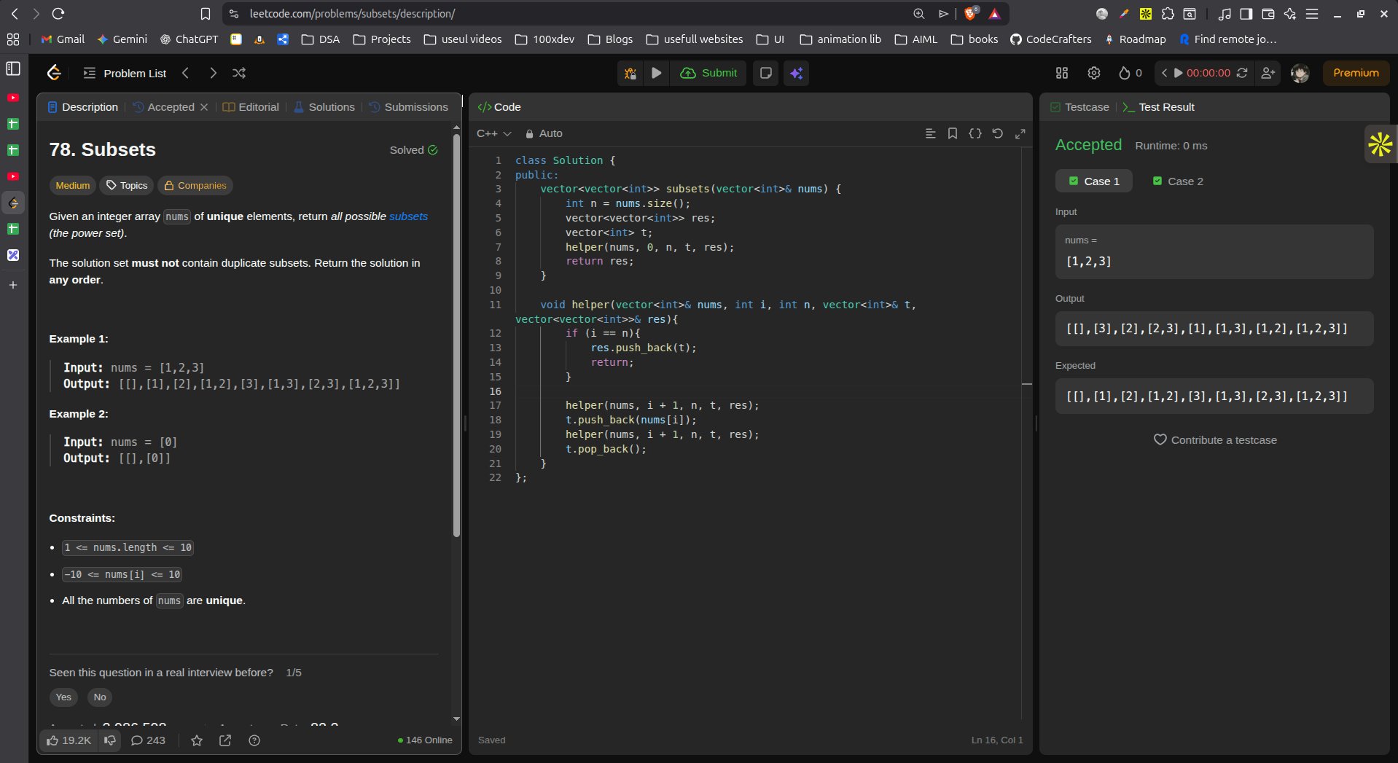Click the bookmark icon in code editor

pyautogui.click(x=952, y=133)
